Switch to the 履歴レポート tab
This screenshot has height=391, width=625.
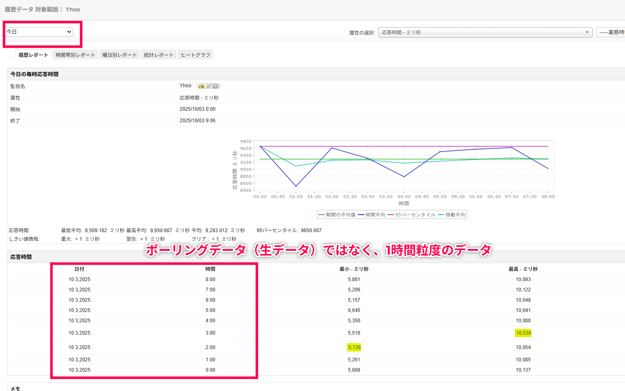tap(33, 55)
